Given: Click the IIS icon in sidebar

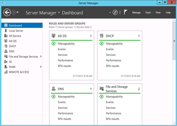Looking at the screenshot, I should [x=6, y=61].
